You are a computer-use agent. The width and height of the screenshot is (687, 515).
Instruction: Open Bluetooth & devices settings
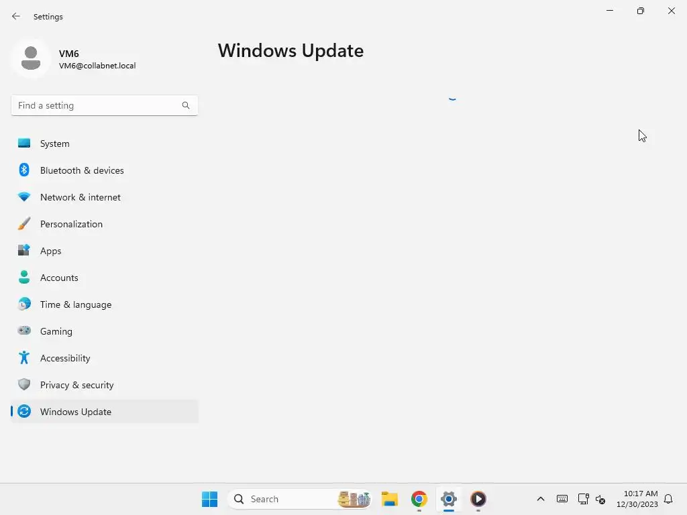coord(104,170)
